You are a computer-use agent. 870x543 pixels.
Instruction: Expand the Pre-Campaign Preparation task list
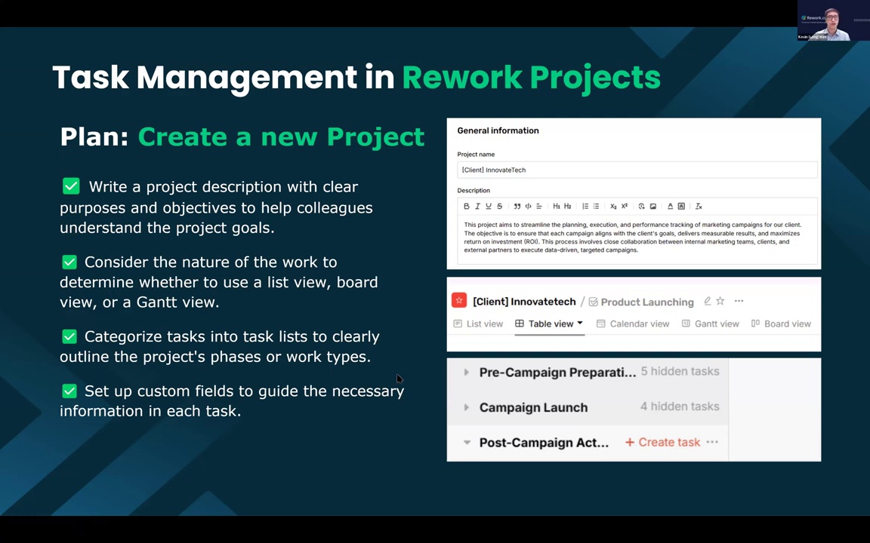pos(466,373)
